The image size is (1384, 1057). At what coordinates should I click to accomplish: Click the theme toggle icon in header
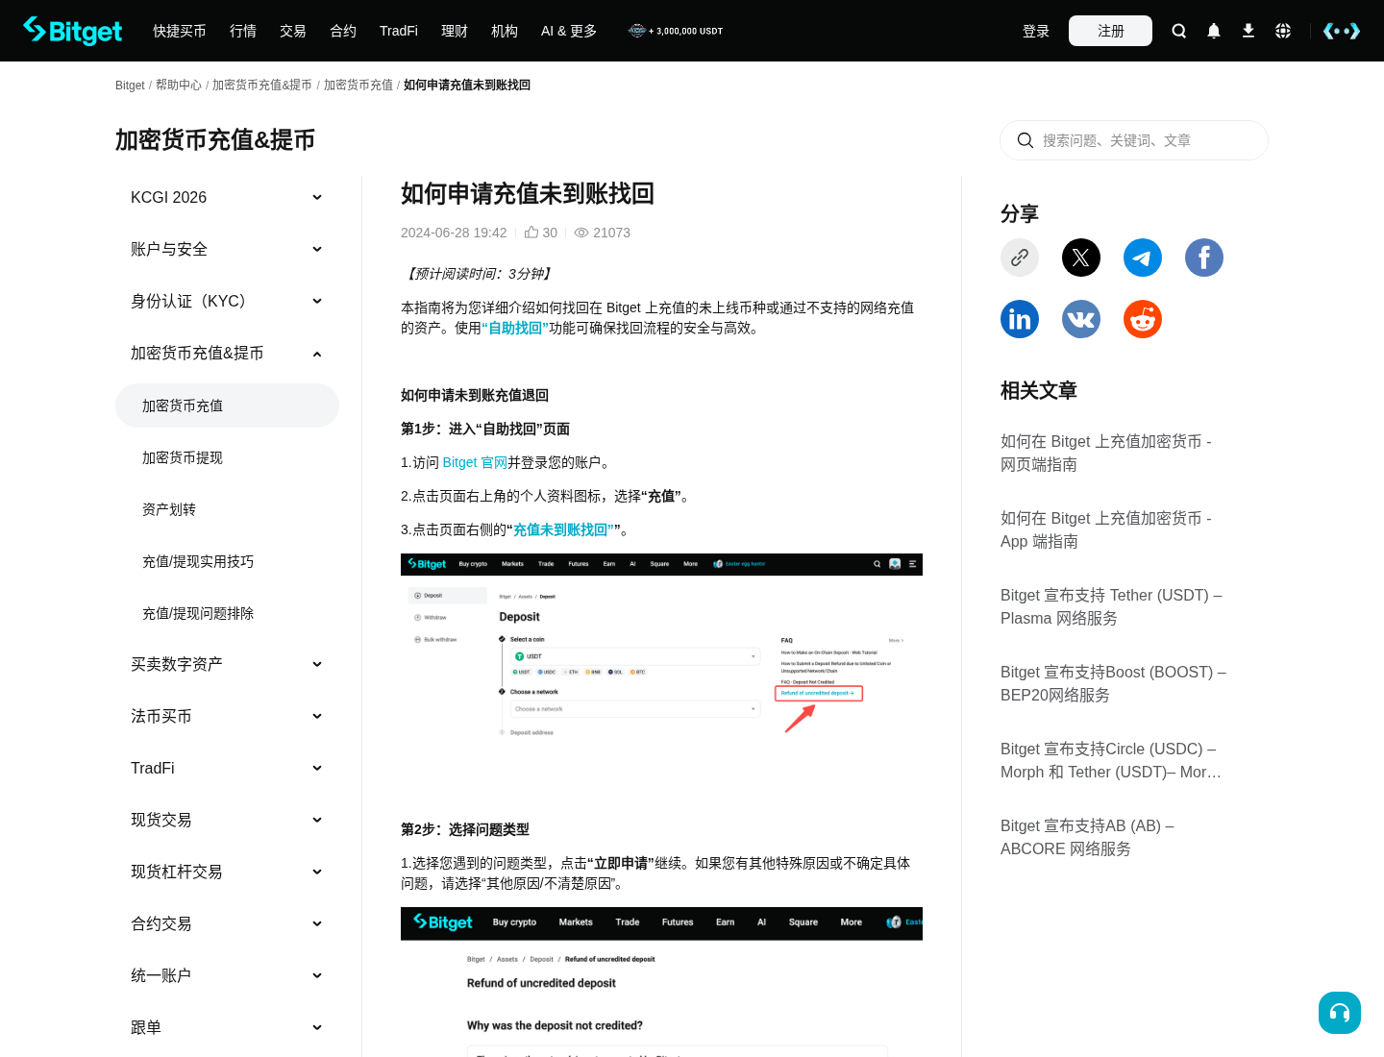[x=1342, y=31]
